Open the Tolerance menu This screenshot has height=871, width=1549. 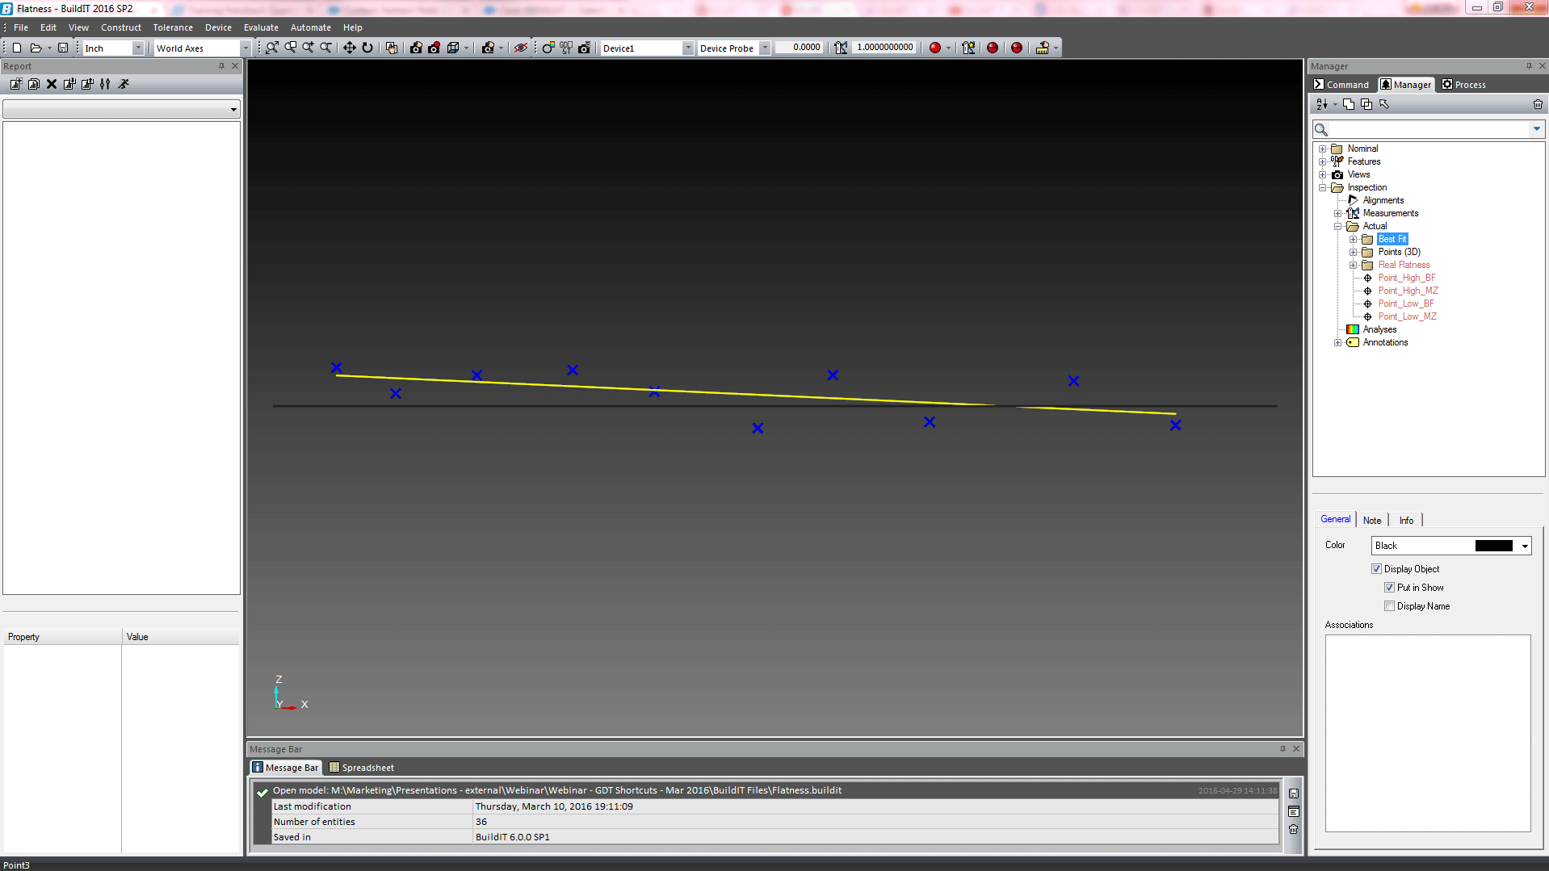point(173,27)
